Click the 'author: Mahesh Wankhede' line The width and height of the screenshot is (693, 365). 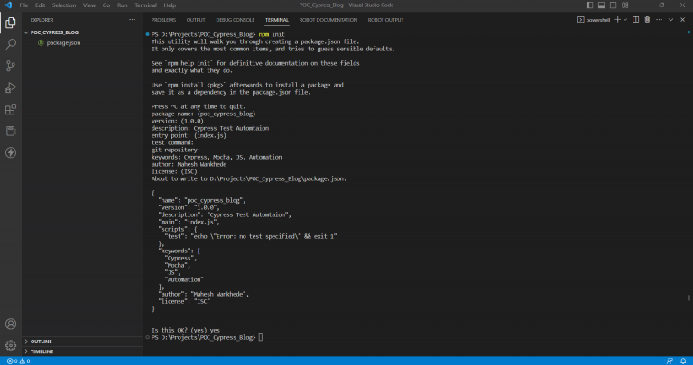[189, 164]
